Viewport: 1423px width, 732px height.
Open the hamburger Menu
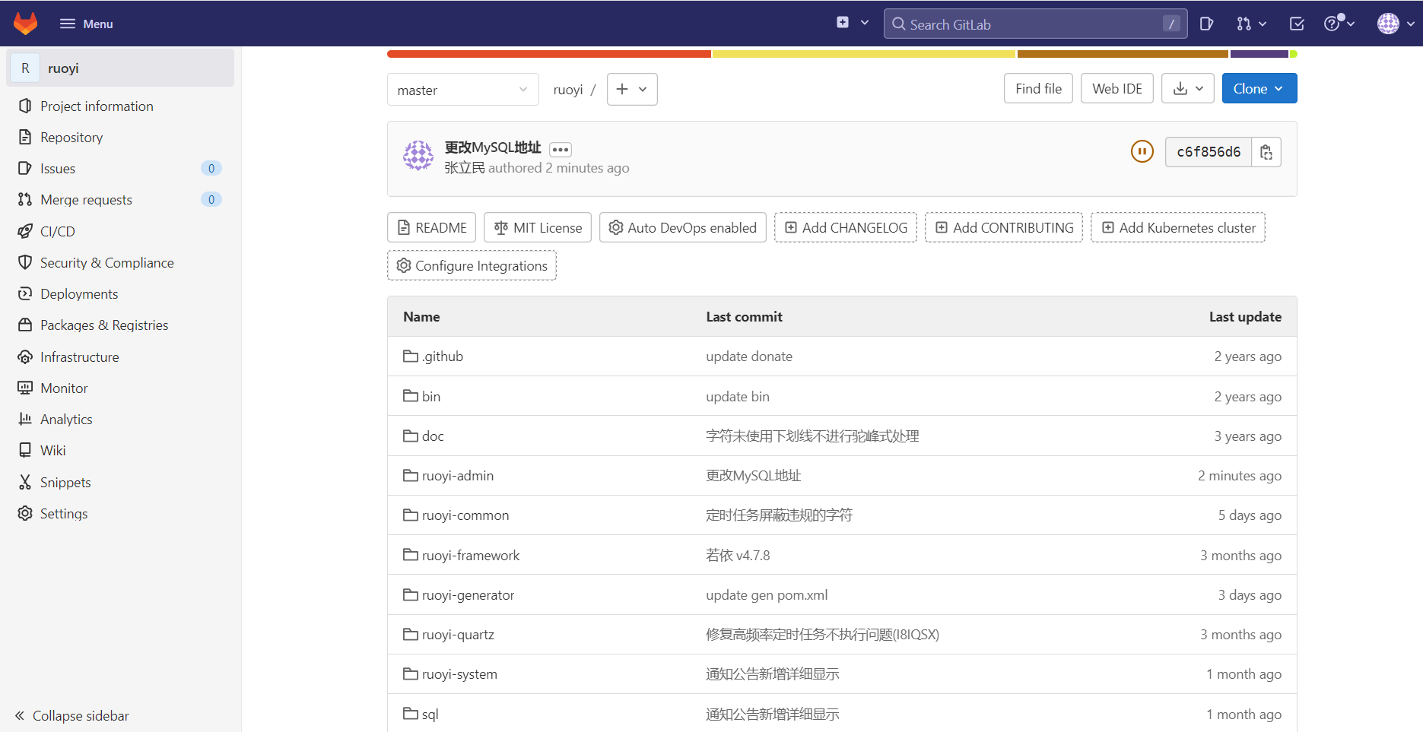tap(86, 24)
